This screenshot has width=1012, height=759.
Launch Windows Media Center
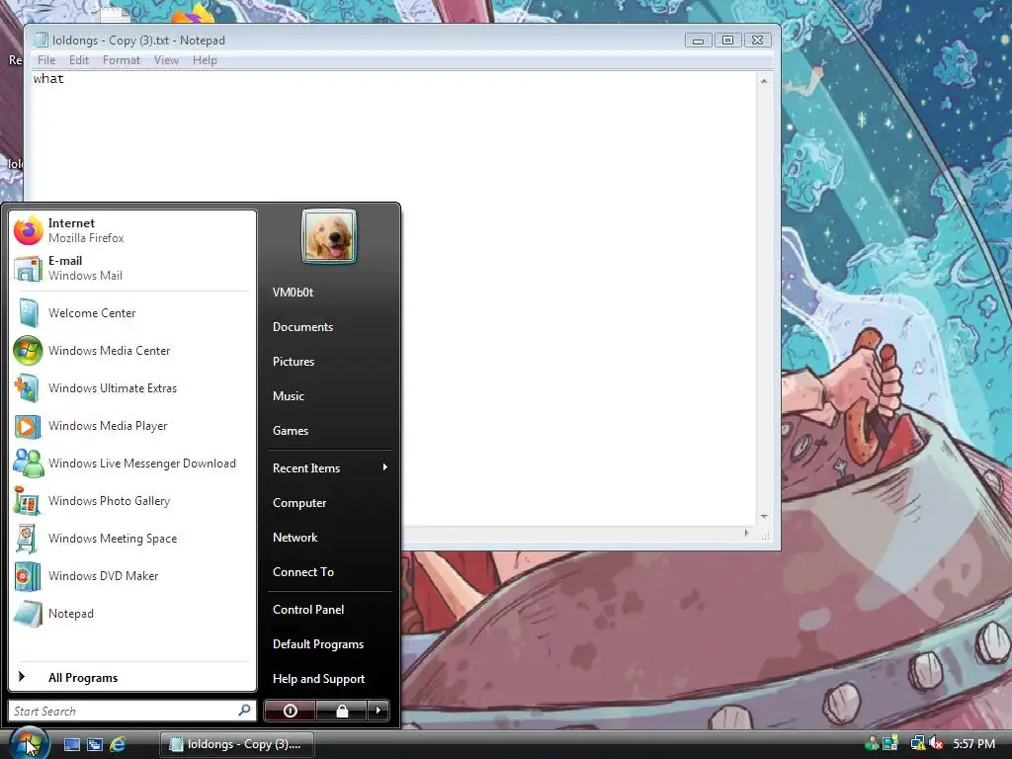tap(131, 351)
